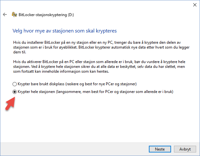Click the 'BitLocker-stasjonskryptering (D:)' title text
Viewport: 200px width, 156px height.
point(47,15)
